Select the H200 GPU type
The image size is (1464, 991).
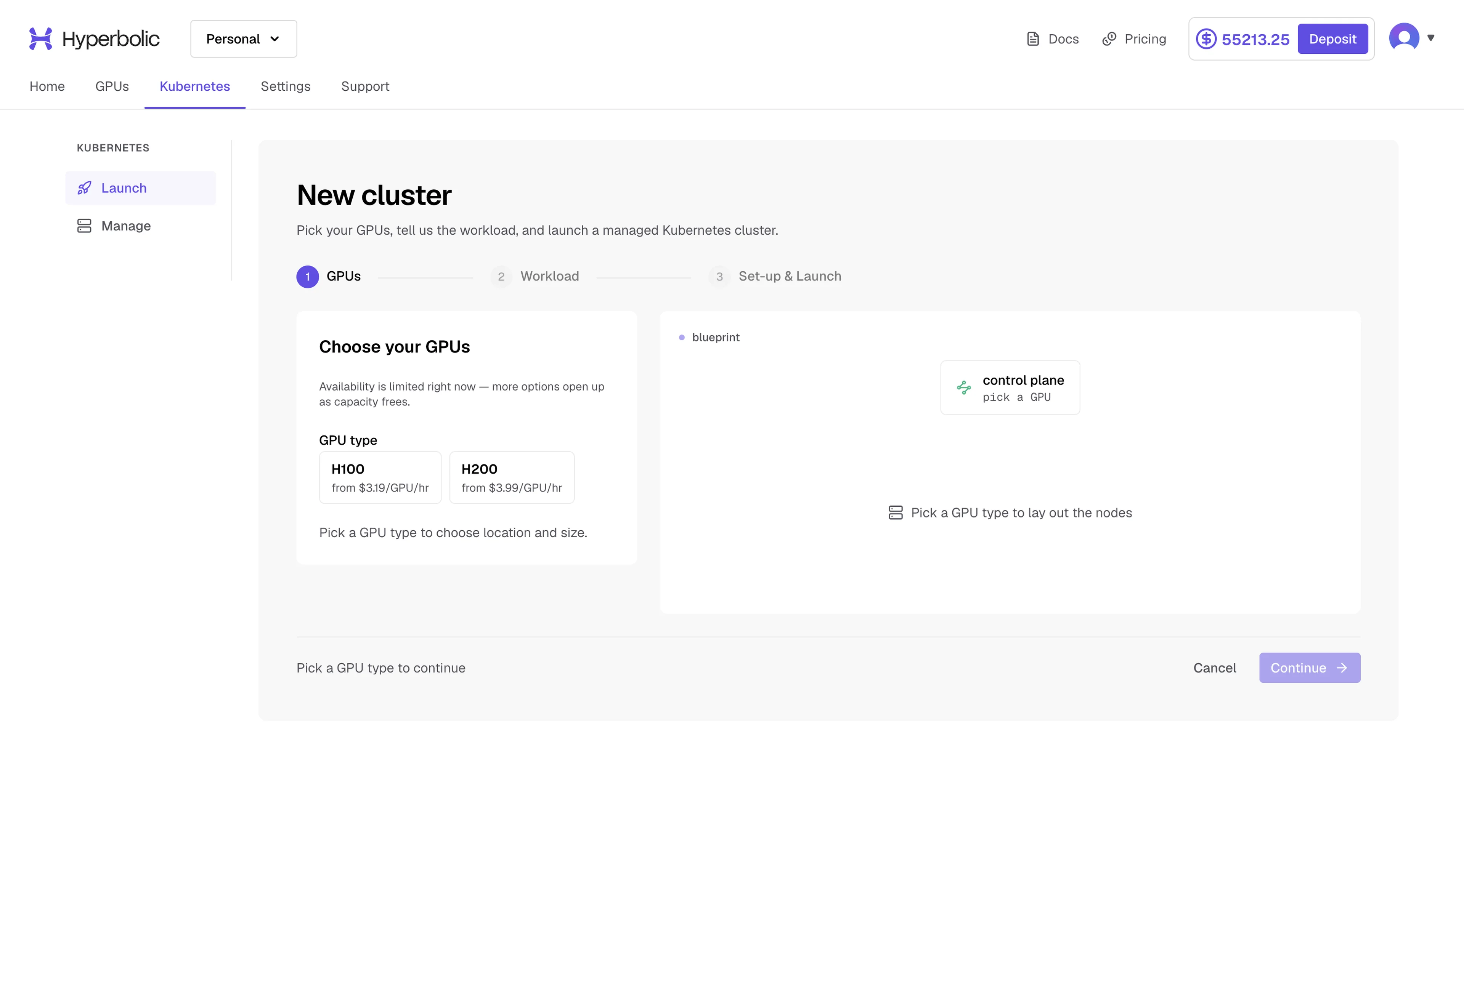(x=512, y=477)
